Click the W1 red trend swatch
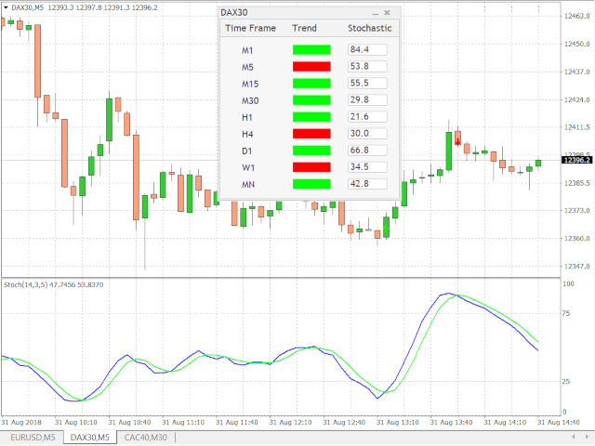This screenshot has width=595, height=446. click(x=311, y=167)
